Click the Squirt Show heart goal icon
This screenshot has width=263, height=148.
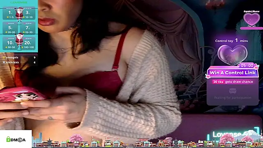(x=251, y=19)
